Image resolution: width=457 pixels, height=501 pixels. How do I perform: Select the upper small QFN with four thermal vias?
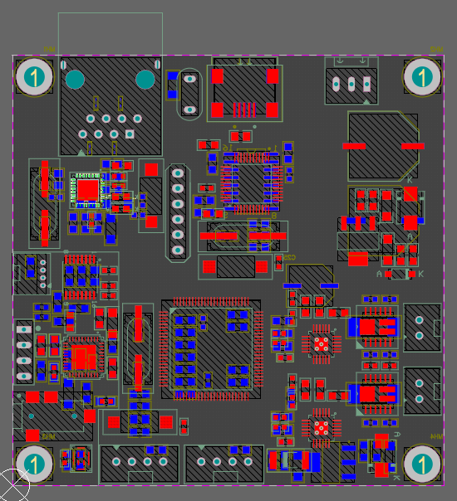321,344
